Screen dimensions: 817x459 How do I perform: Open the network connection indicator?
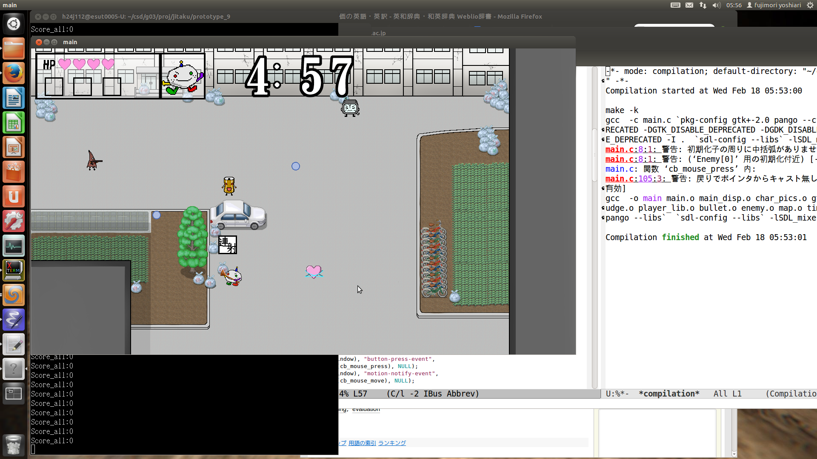pyautogui.click(x=703, y=5)
